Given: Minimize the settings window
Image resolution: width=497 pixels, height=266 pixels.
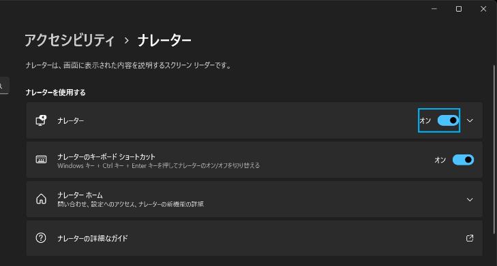Looking at the screenshot, I should coord(434,9).
